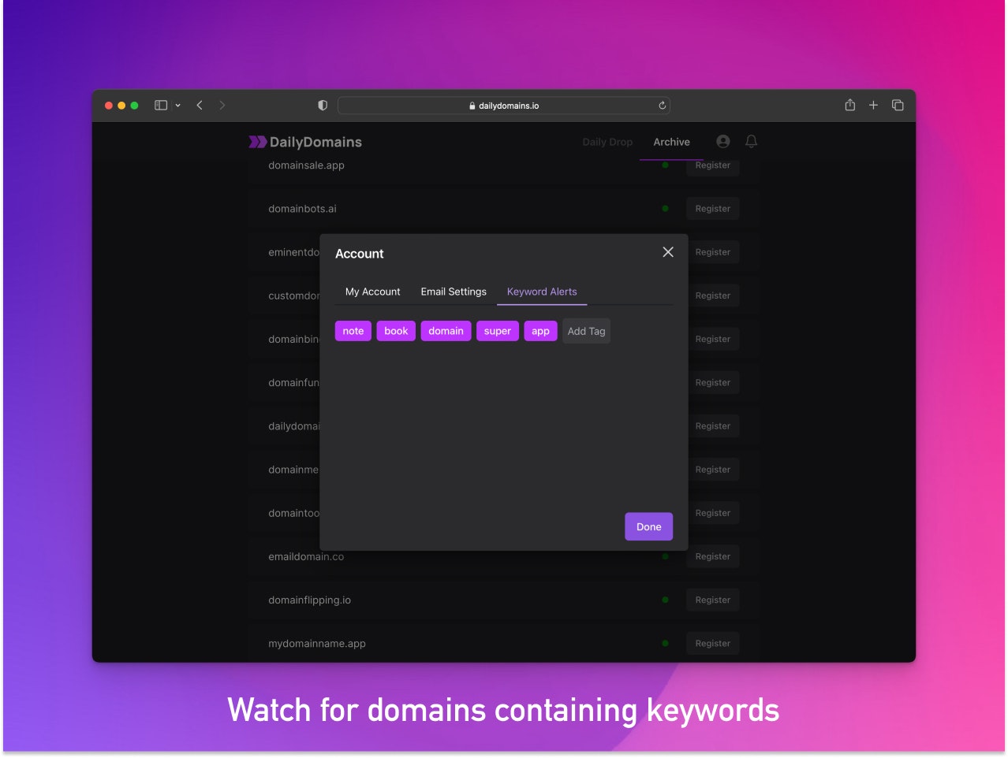Select the Archive navigation item

click(671, 142)
